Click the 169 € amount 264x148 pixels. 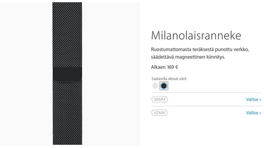click(172, 67)
